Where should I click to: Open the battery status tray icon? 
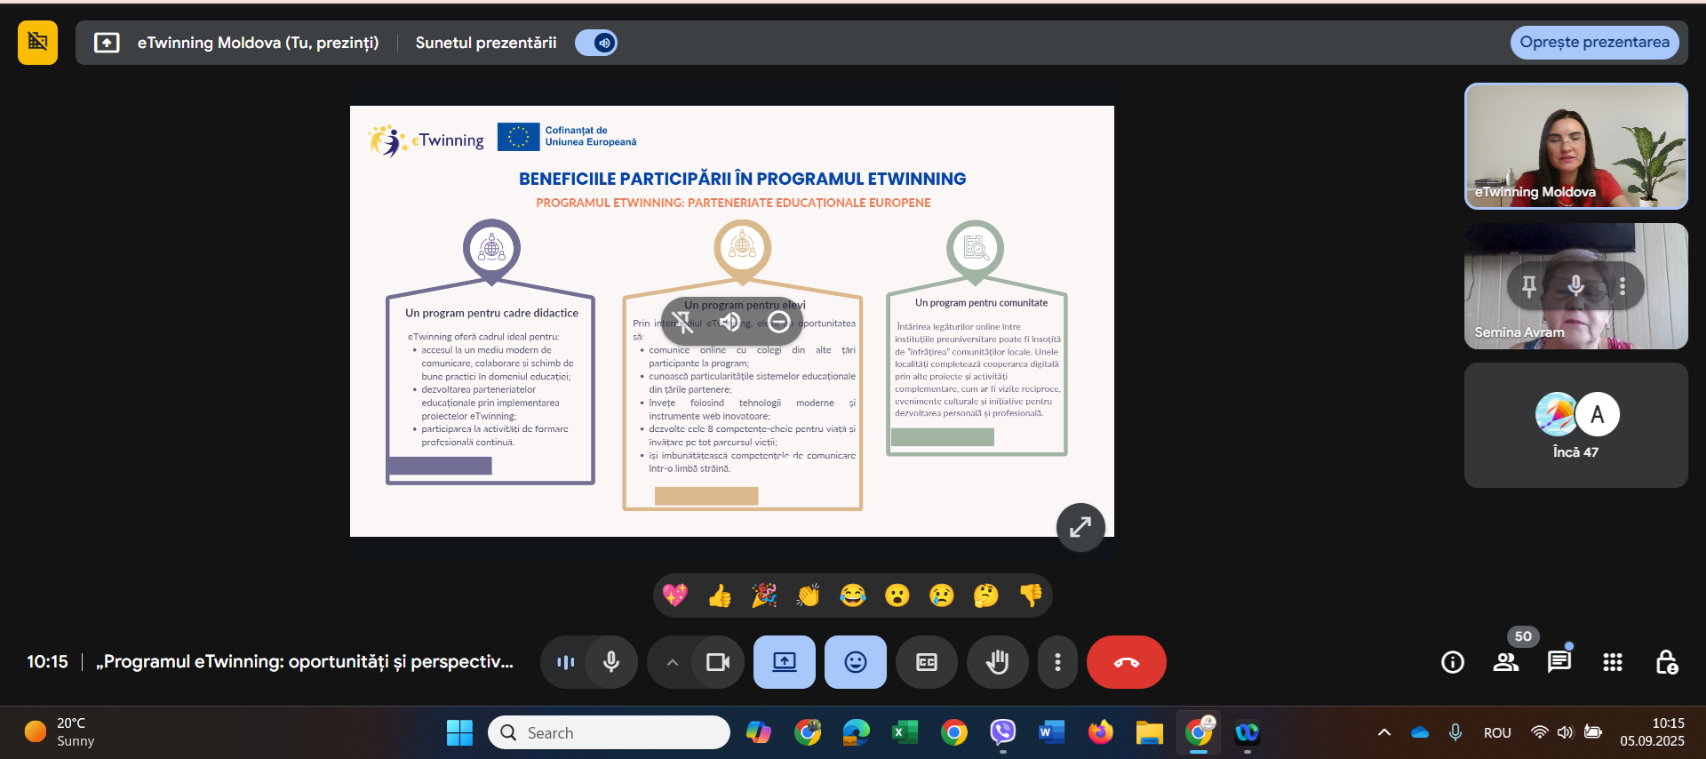click(x=1593, y=733)
